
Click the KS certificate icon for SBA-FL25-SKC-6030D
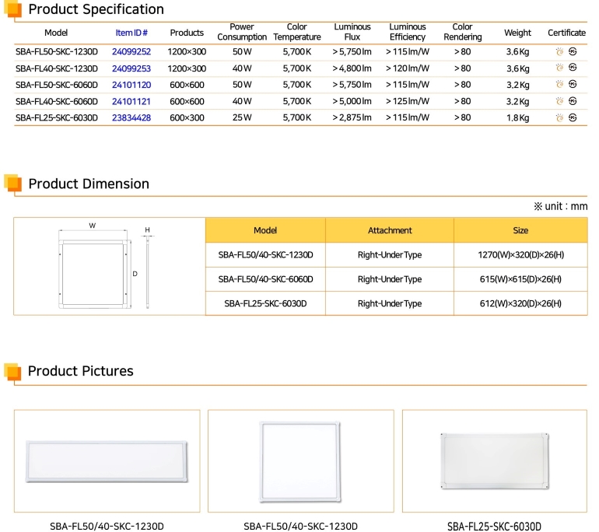point(573,117)
